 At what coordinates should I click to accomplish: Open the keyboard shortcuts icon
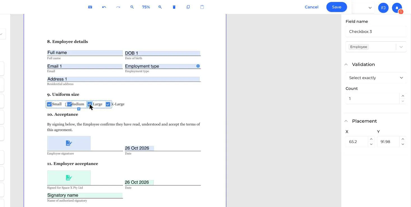coord(90,7)
